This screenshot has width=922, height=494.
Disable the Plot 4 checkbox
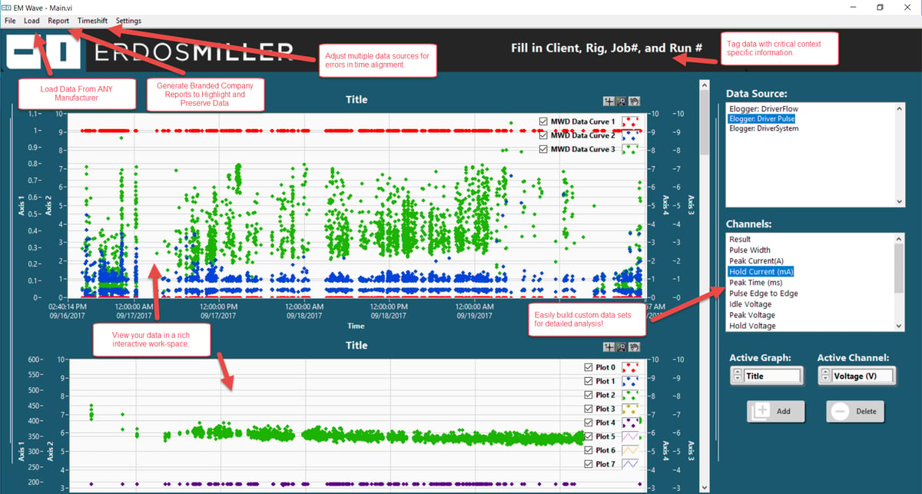[x=589, y=423]
